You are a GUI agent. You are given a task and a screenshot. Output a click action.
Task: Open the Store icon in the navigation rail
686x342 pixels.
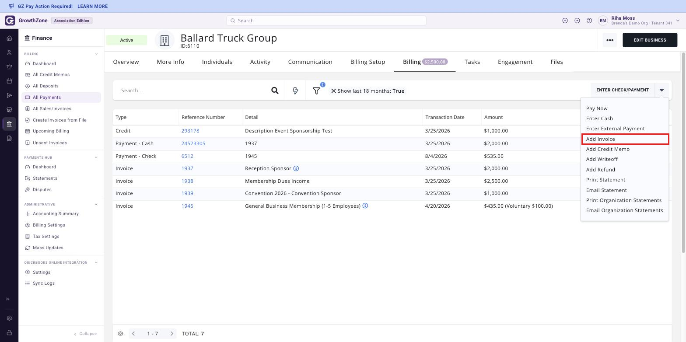click(9, 109)
